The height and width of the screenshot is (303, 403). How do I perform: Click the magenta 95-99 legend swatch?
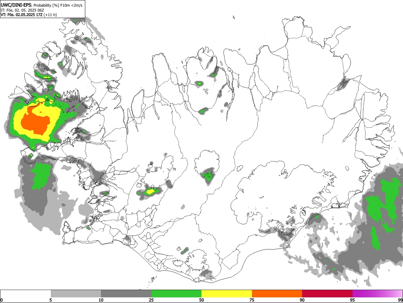coord(377,294)
